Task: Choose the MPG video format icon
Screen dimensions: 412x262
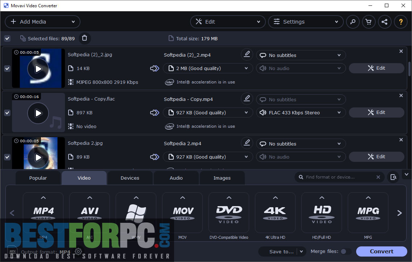Action: [x=368, y=212]
